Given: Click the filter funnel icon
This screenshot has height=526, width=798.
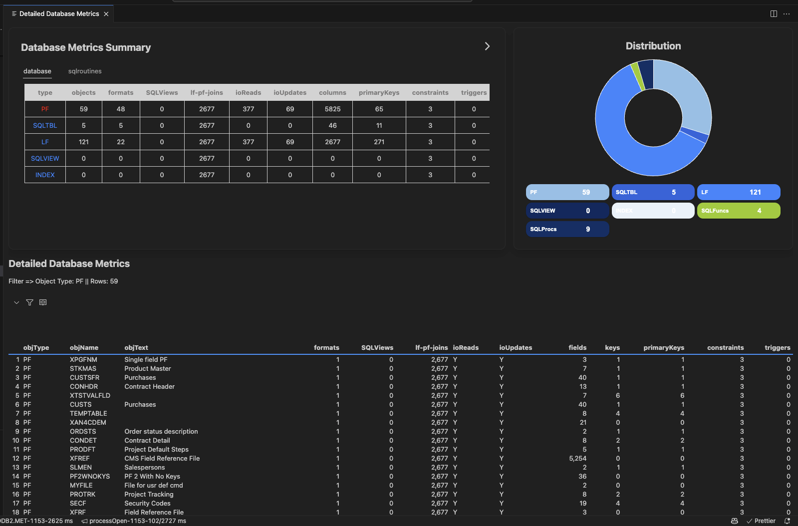Looking at the screenshot, I should tap(29, 302).
